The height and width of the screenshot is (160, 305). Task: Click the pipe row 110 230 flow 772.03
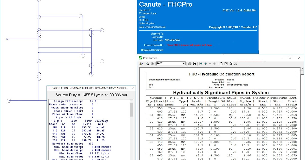coord(79,134)
